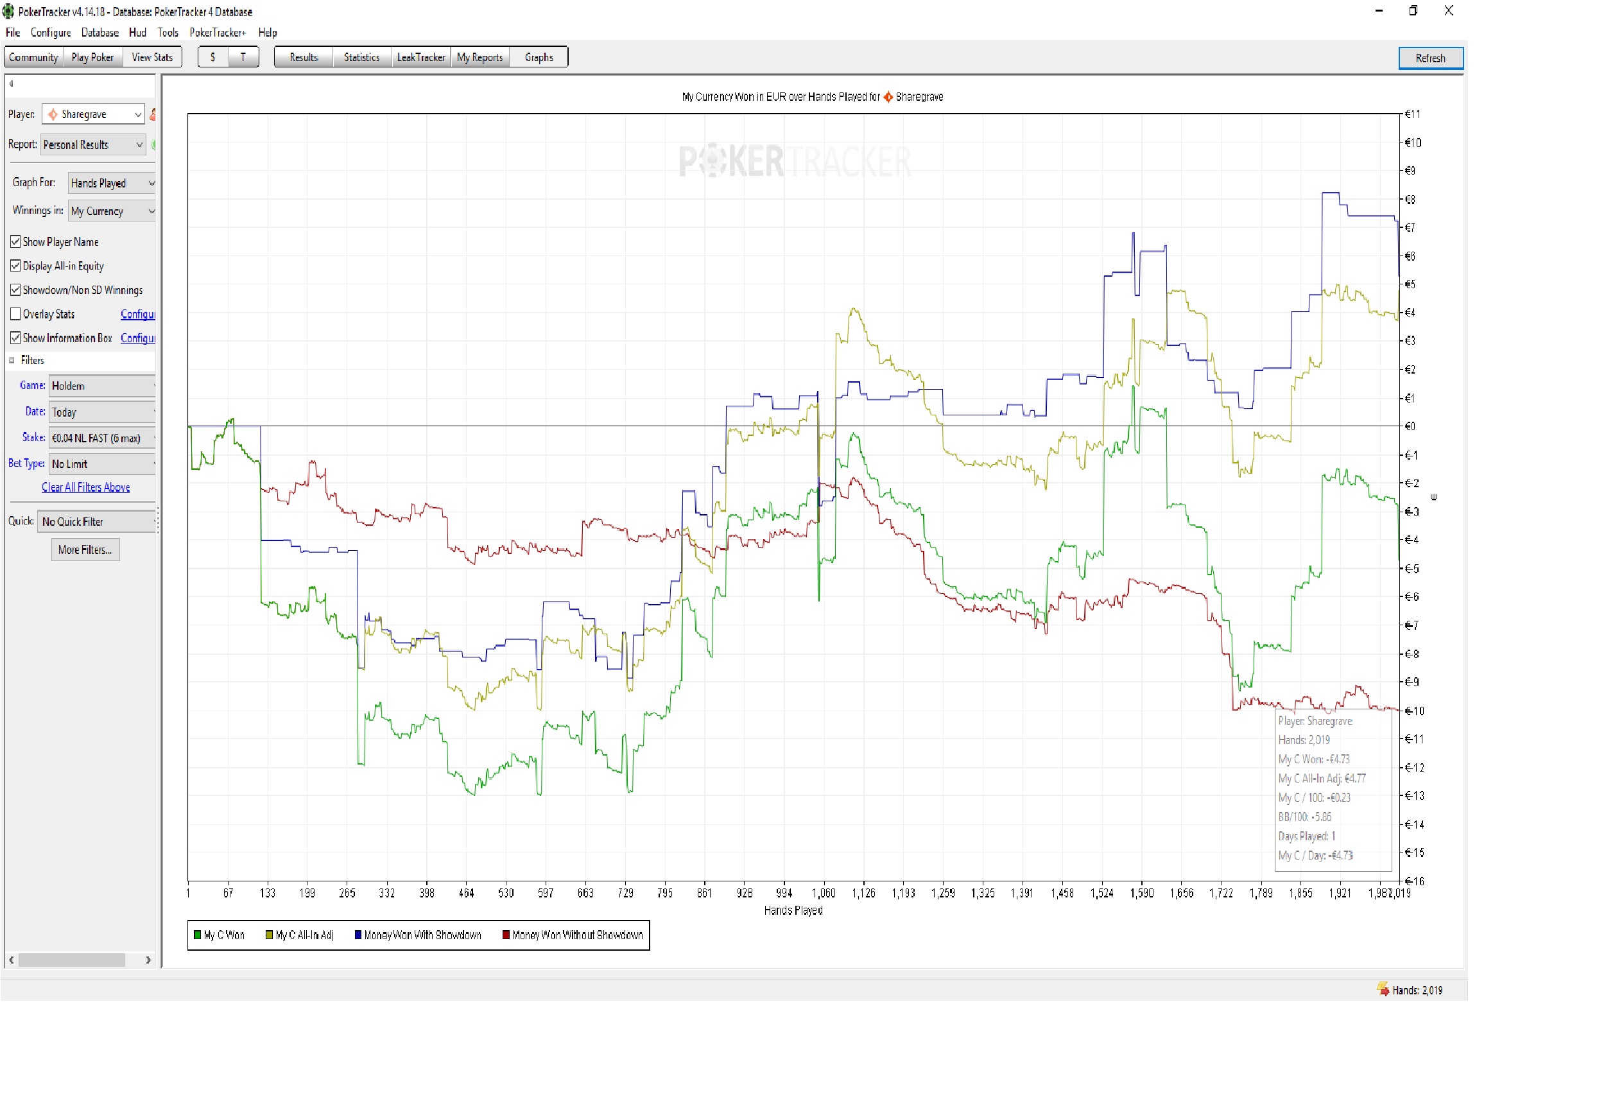Click the player icon beside Sharegrave dropdown
1615x1099 pixels.
coord(152,114)
